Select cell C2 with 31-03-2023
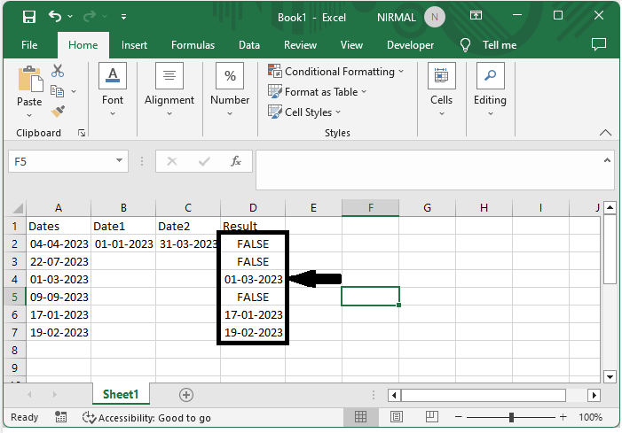Screen dimensions: 622x433 tap(188, 244)
